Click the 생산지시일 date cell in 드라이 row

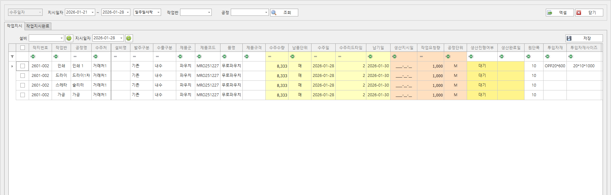(403, 76)
